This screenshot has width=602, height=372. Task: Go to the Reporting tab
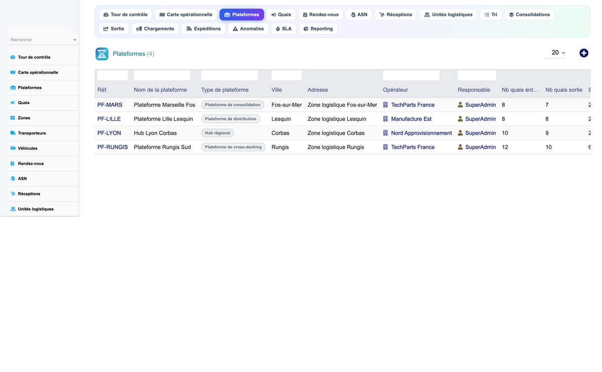point(318,29)
